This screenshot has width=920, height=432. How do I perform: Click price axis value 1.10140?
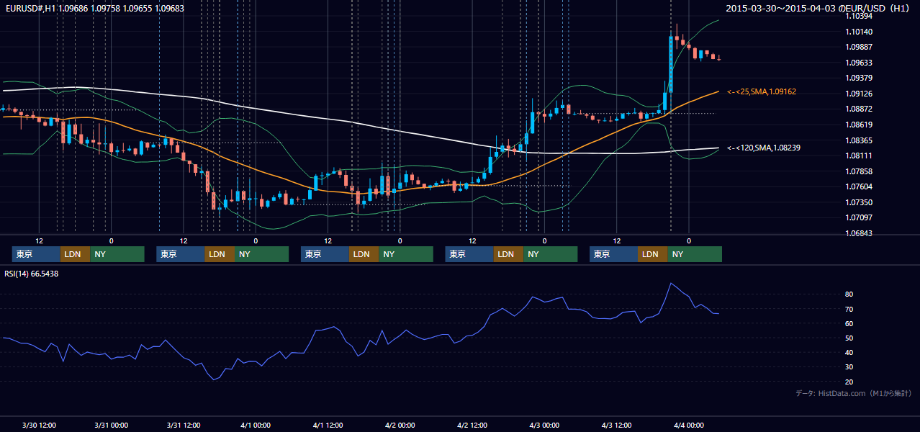tap(860, 32)
